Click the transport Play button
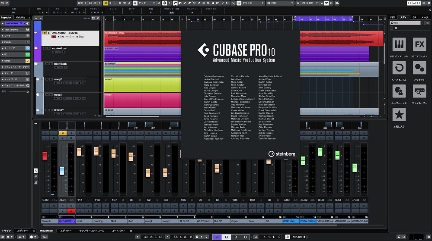 pyautogui.click(x=236, y=237)
